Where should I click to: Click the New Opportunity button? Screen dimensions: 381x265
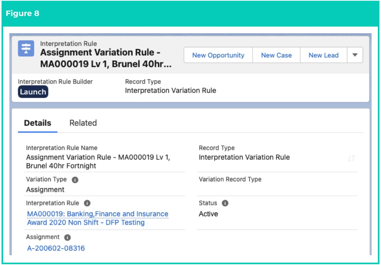[x=218, y=55]
